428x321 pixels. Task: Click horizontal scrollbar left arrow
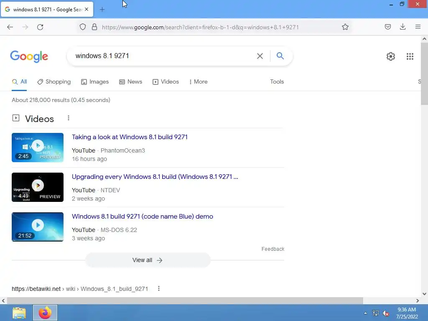point(3,301)
